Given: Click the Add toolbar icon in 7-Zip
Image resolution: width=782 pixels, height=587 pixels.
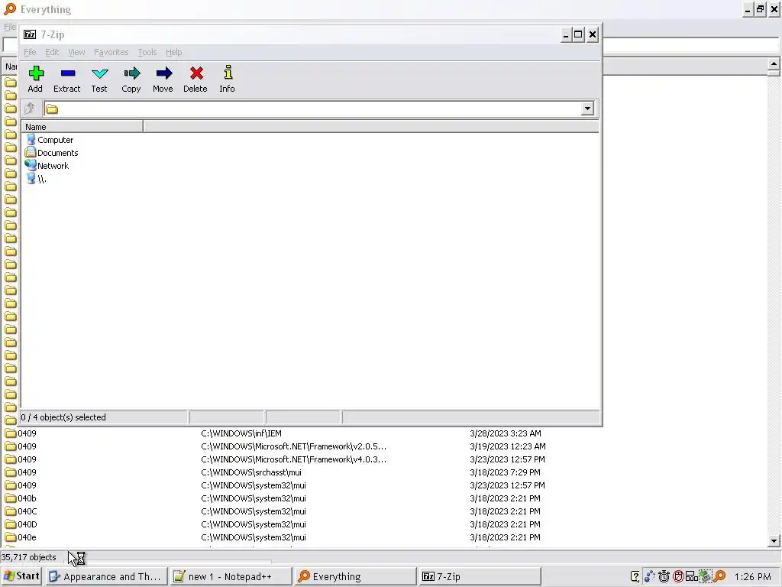Looking at the screenshot, I should tap(35, 73).
